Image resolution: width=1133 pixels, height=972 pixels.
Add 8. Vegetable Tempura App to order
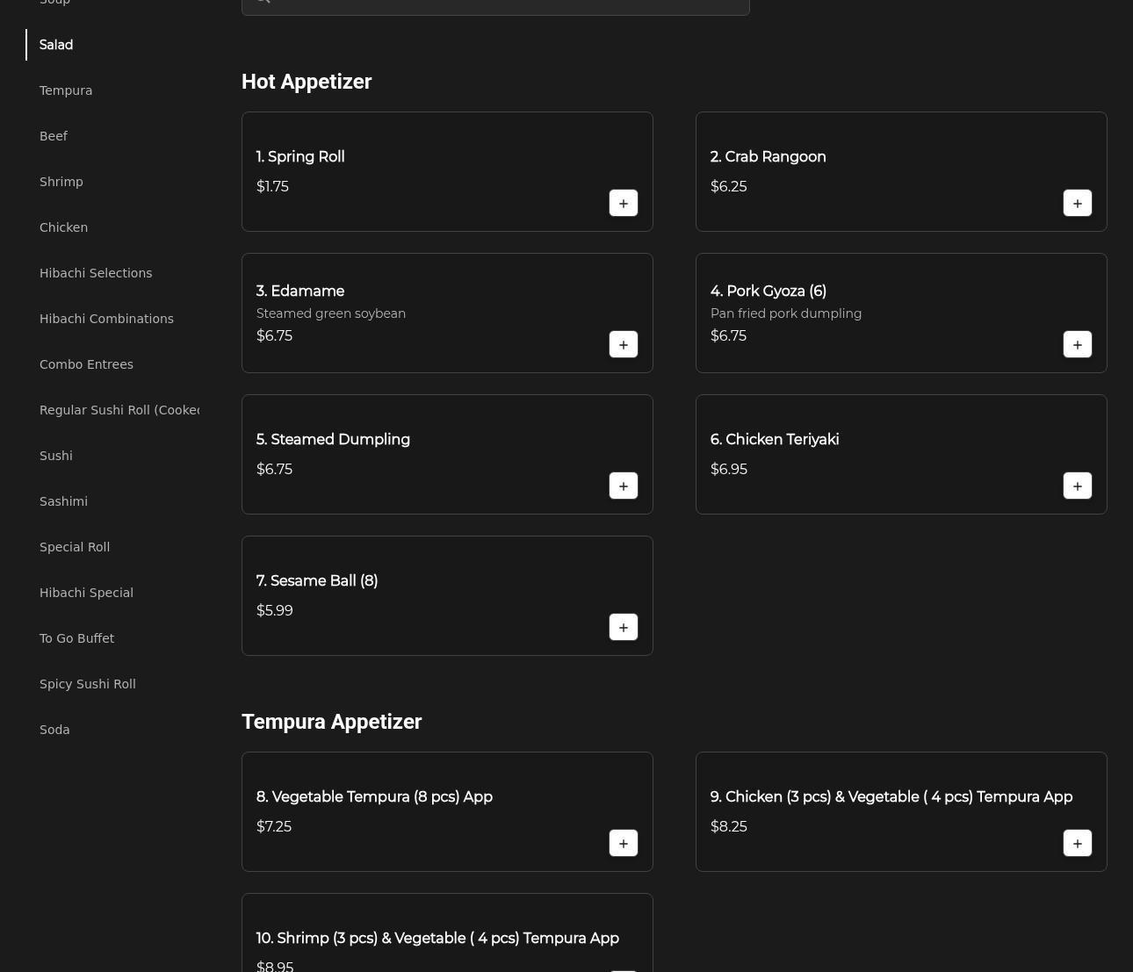624,843
